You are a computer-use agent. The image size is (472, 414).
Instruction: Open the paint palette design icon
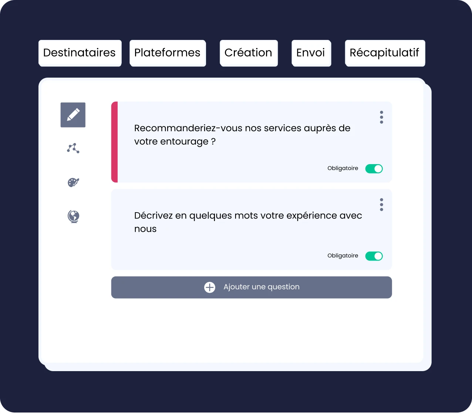[73, 182]
